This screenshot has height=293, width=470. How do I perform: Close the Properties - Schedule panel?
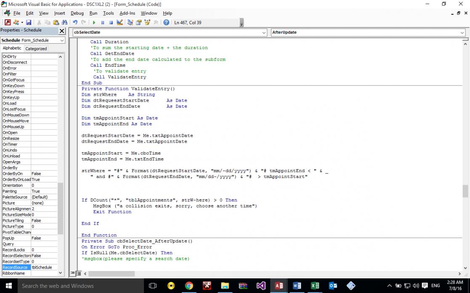click(x=62, y=31)
